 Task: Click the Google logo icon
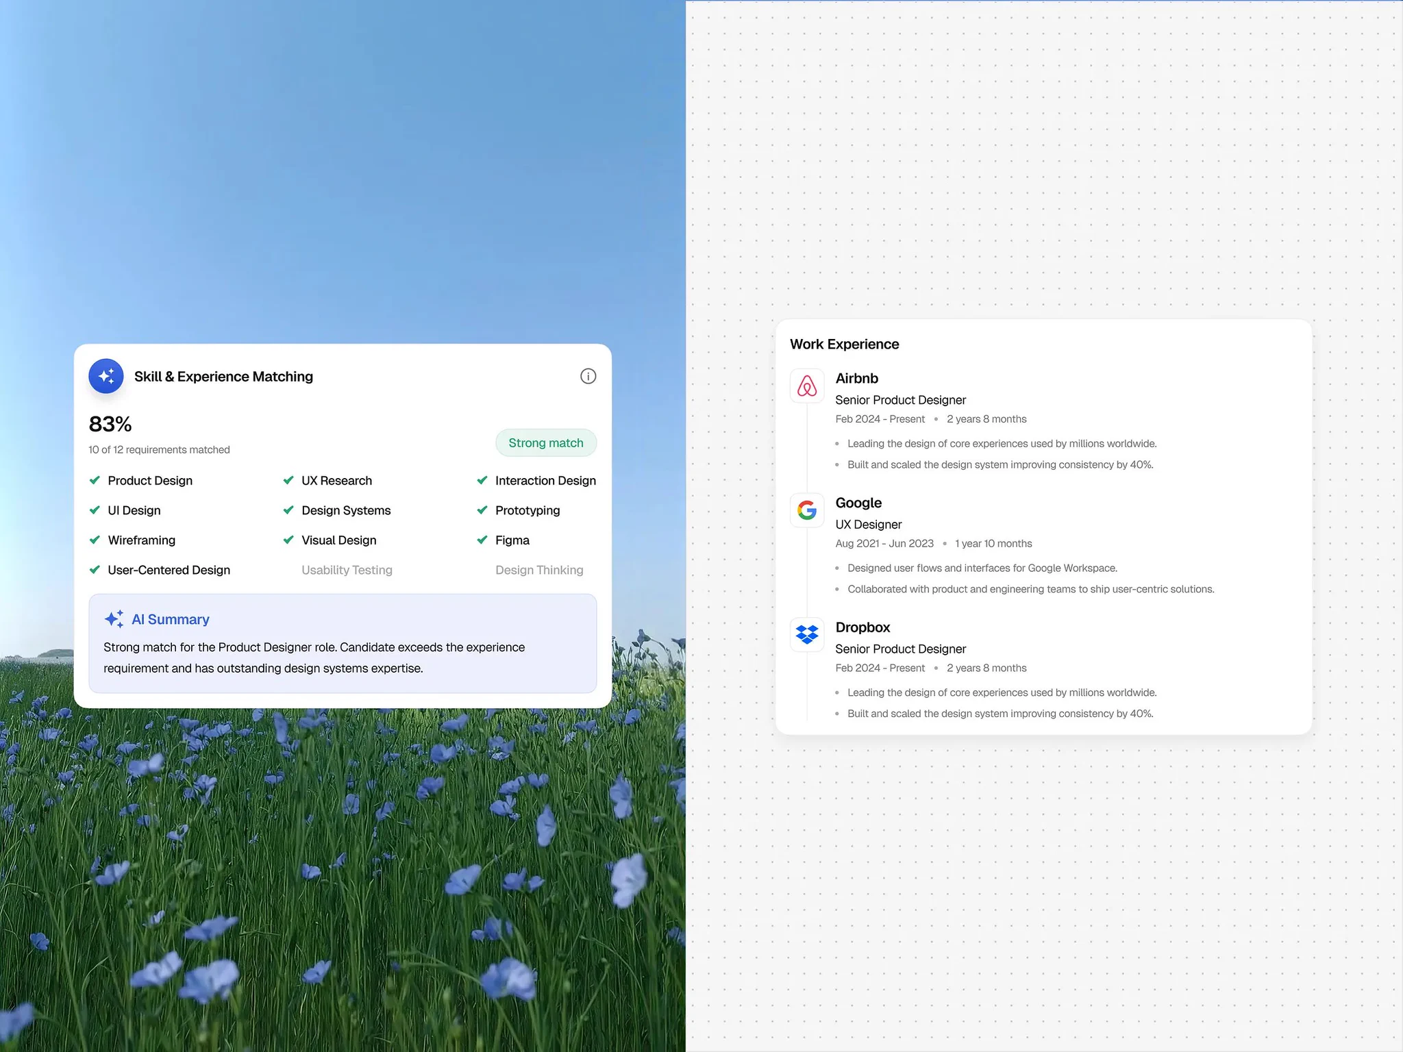(807, 510)
